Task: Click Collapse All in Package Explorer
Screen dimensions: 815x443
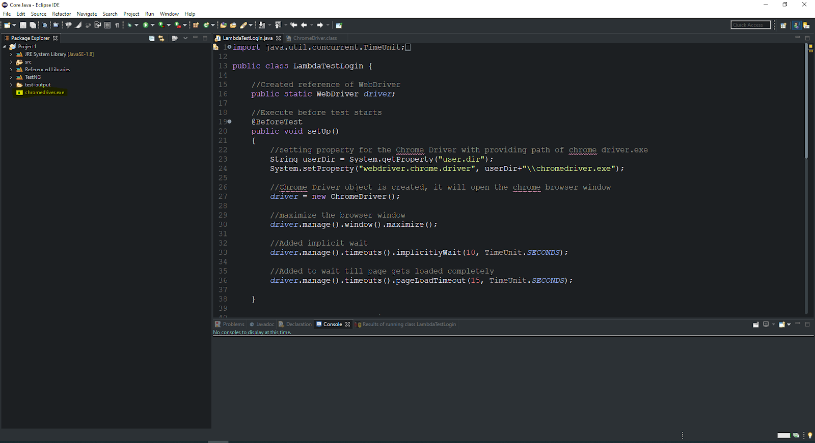Action: [152, 38]
